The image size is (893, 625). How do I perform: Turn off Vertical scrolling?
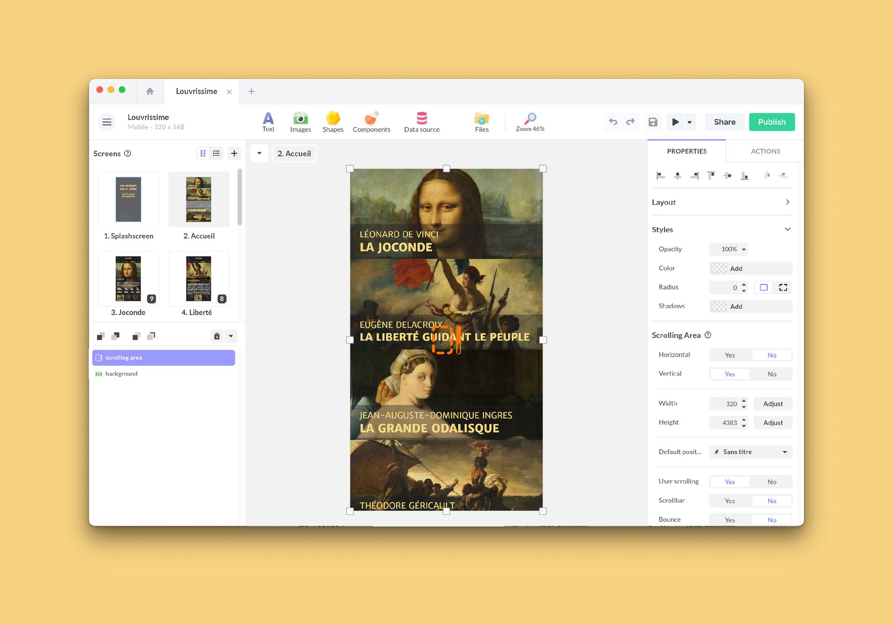pos(772,374)
